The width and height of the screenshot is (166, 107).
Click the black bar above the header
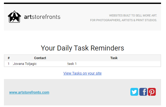point(82,3)
